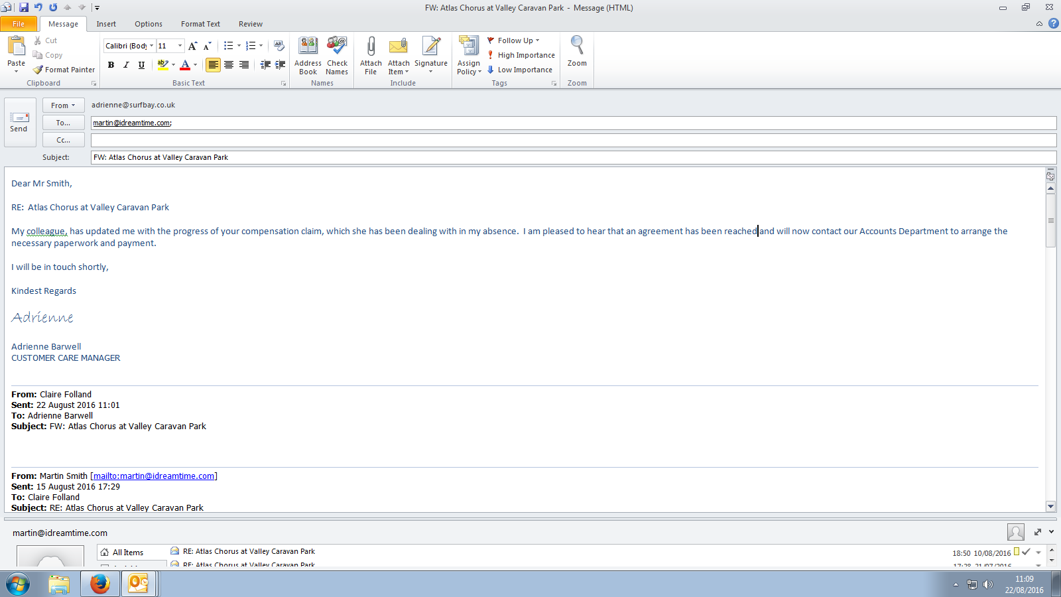Open the font name dropdown
The width and height of the screenshot is (1061, 597).
pos(151,46)
